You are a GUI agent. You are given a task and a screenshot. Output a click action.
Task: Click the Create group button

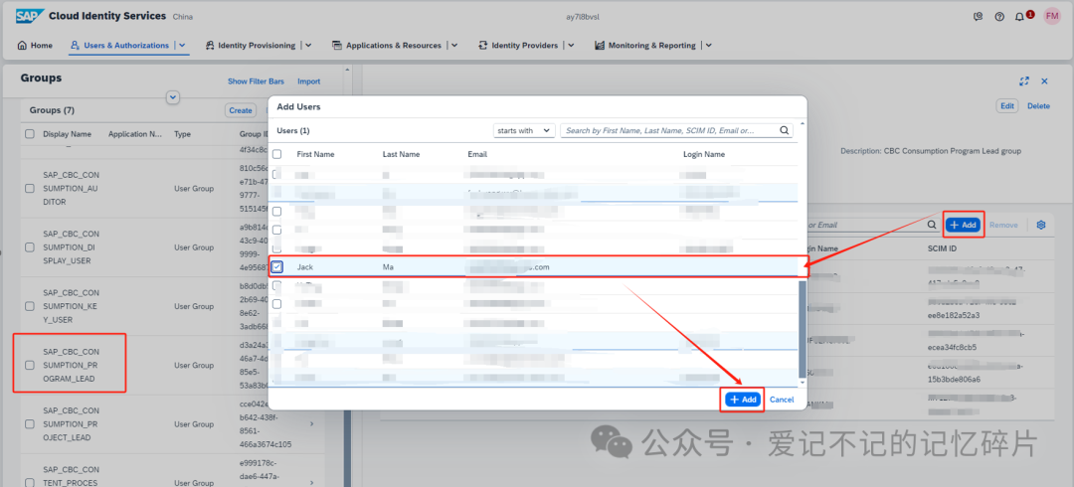point(241,110)
